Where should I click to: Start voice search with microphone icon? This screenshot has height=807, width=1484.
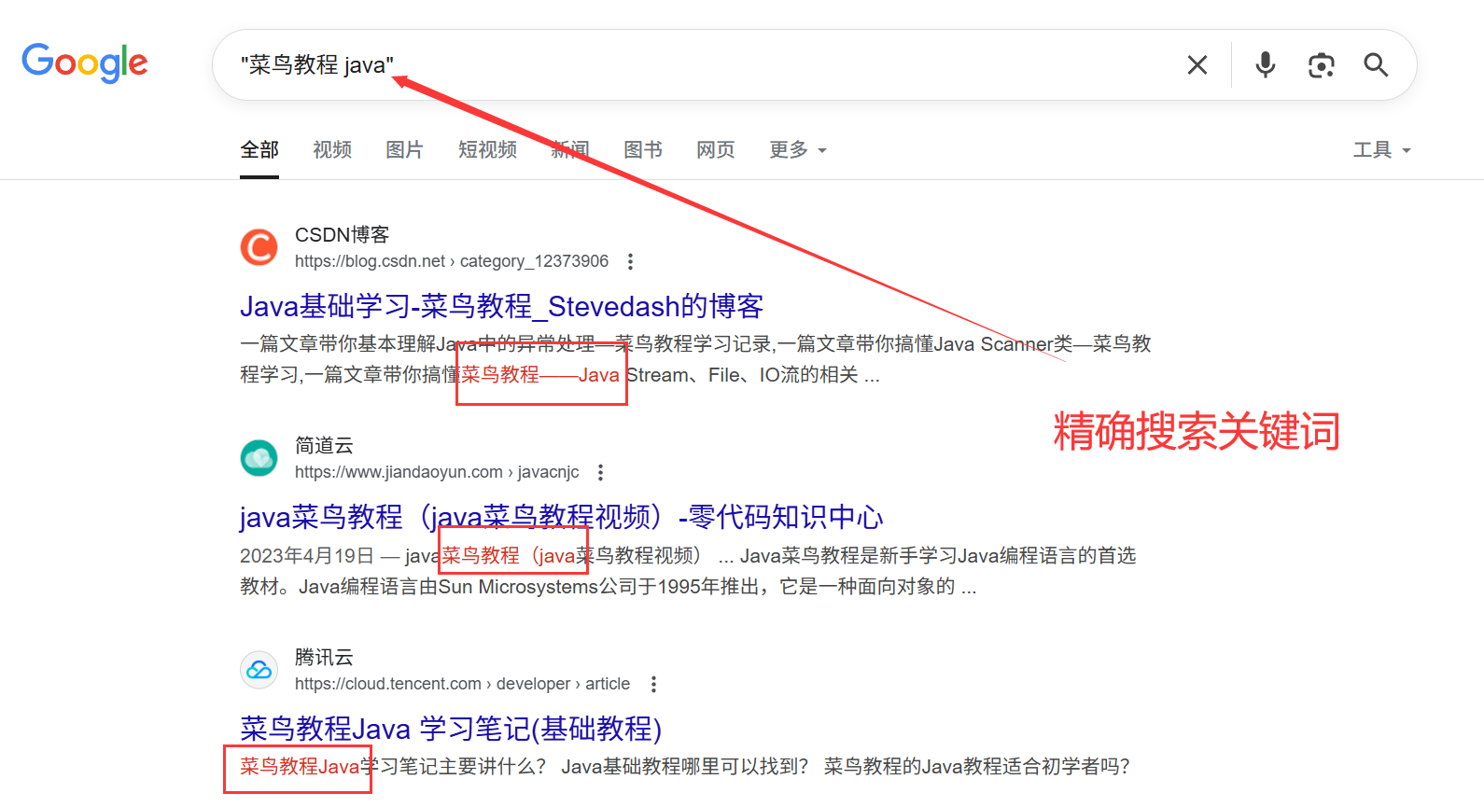pyautogui.click(x=1265, y=64)
